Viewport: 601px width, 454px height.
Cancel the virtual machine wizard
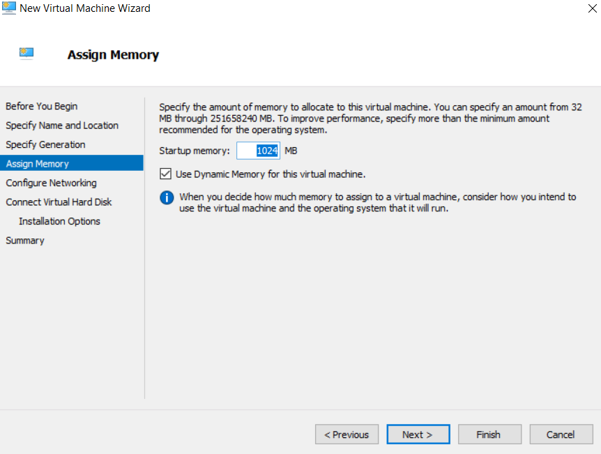561,434
